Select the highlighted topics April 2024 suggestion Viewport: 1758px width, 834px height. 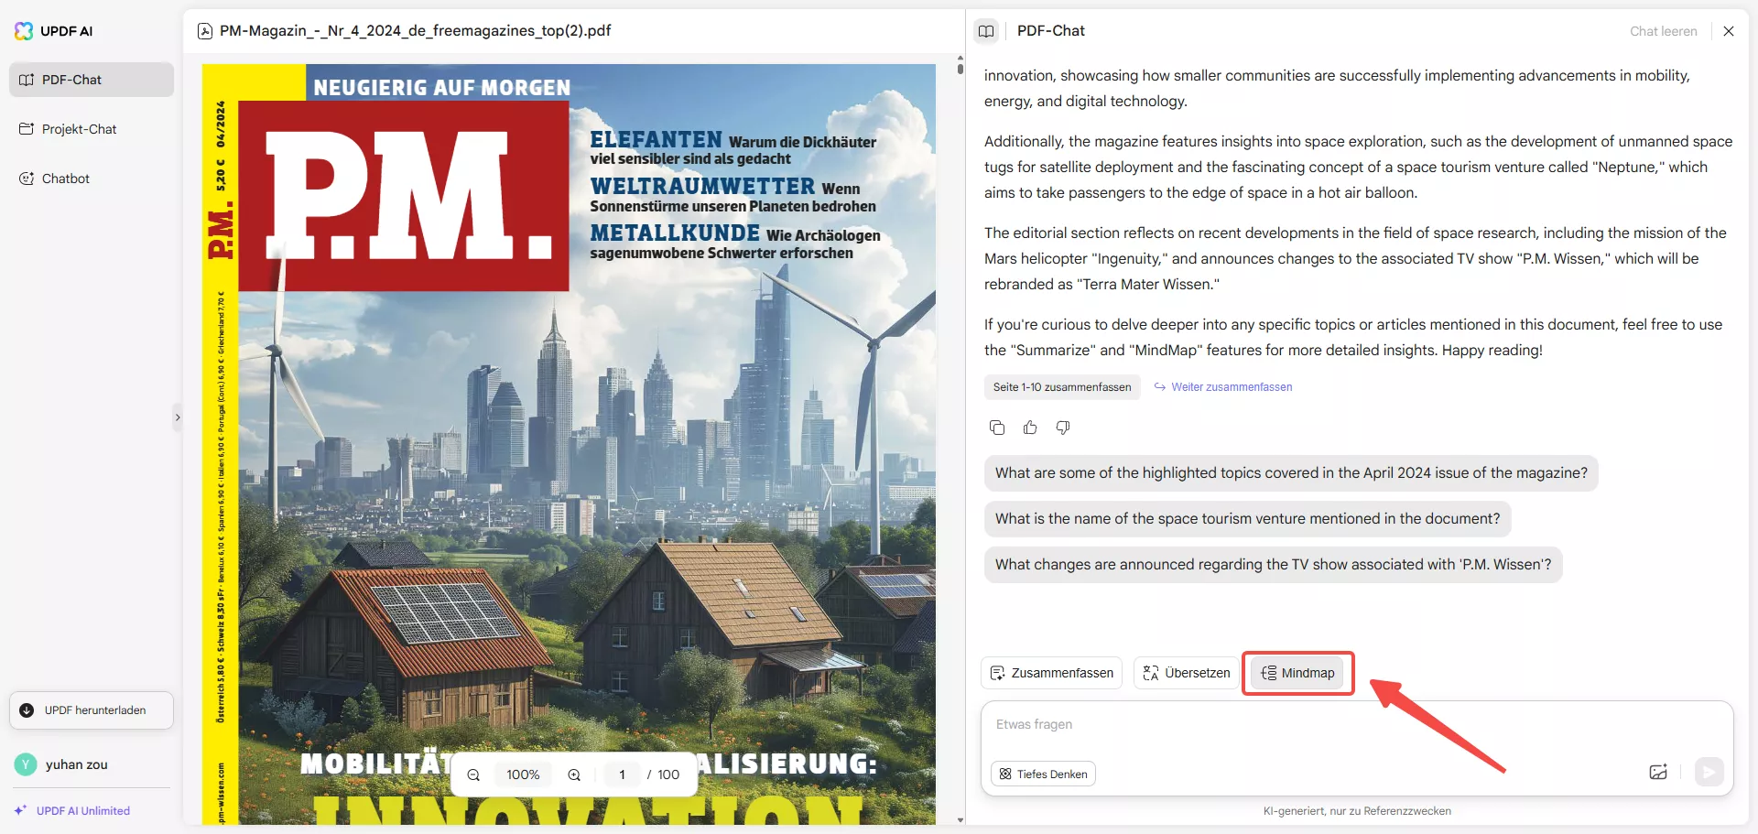pos(1291,473)
